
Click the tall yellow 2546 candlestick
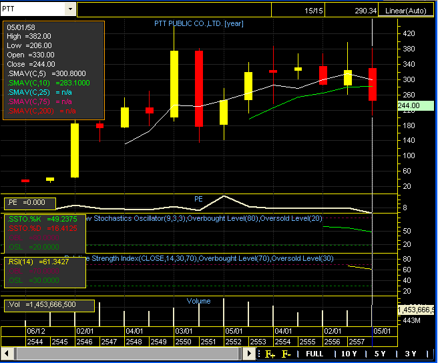(x=75, y=150)
